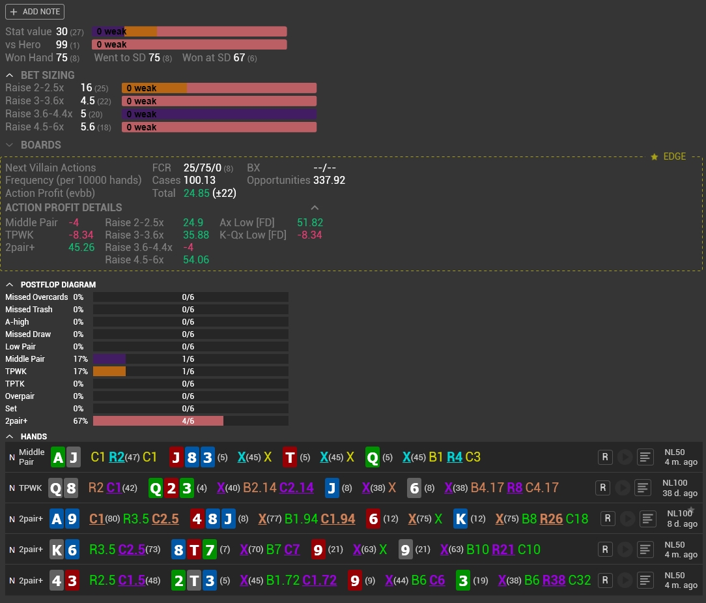The height and width of the screenshot is (603, 706).
Task: Click the R21 river raise in K6 hand
Action: point(503,550)
